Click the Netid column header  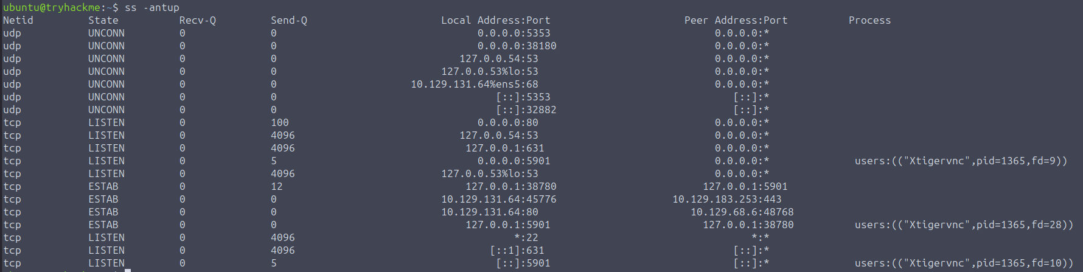coord(18,20)
